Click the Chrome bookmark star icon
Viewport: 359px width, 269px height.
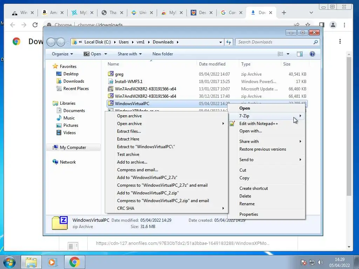click(308, 25)
